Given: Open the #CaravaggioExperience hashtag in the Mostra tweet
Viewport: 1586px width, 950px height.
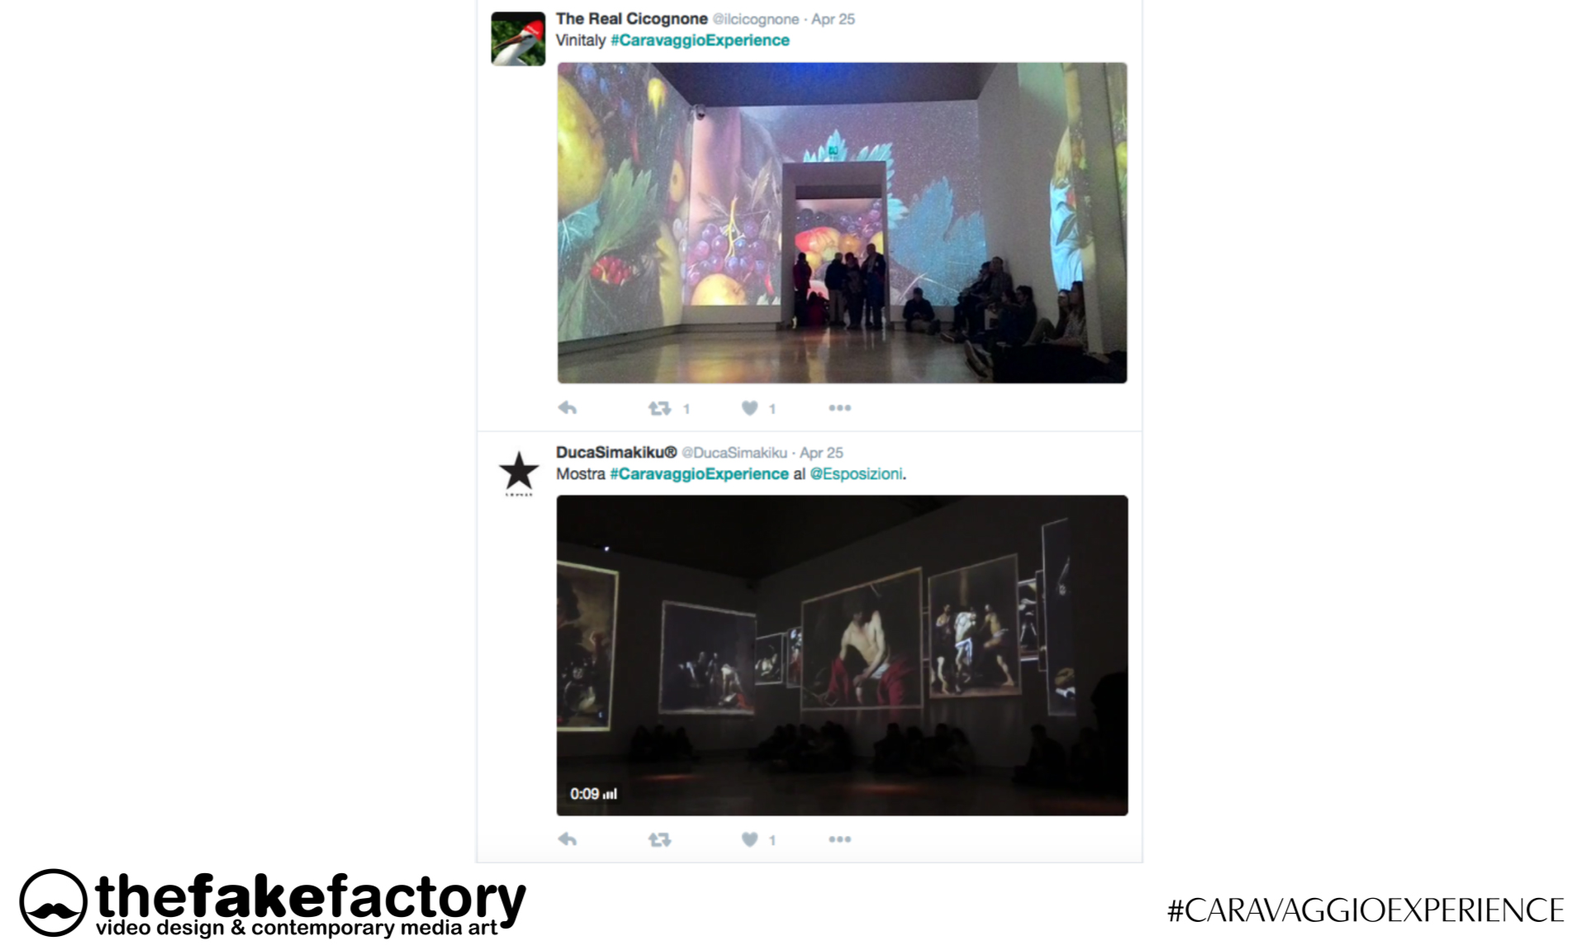Looking at the screenshot, I should click(x=700, y=474).
